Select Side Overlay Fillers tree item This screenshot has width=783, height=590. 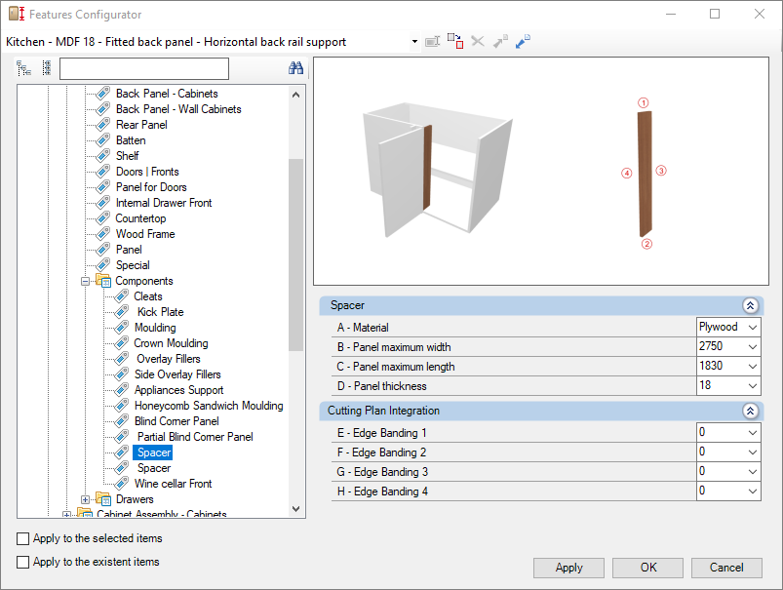click(x=177, y=374)
